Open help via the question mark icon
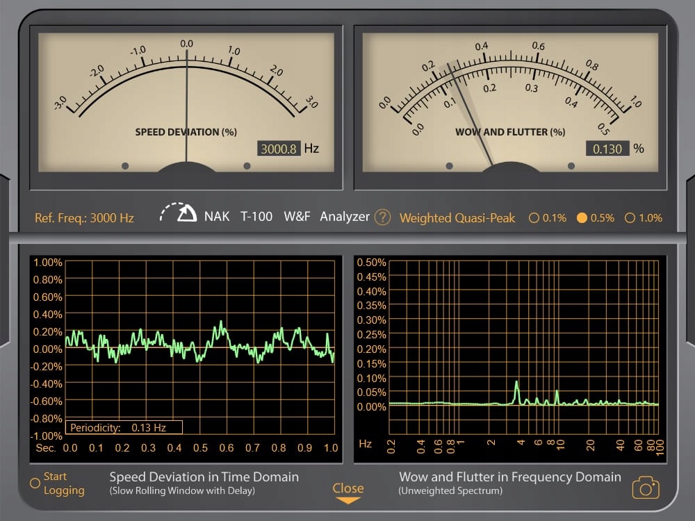This screenshot has width=695, height=521. (x=382, y=217)
